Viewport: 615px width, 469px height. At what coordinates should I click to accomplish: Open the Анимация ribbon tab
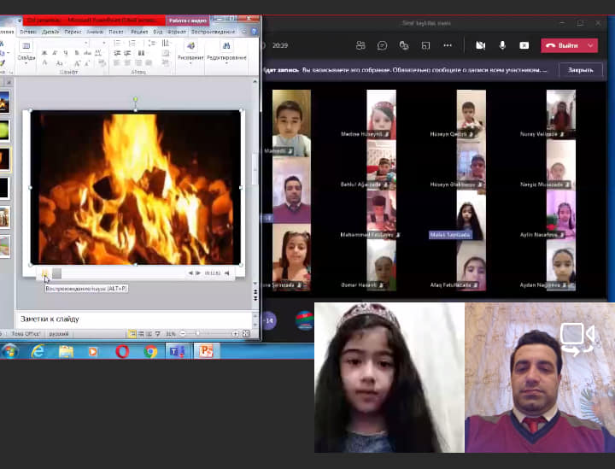pos(95,32)
